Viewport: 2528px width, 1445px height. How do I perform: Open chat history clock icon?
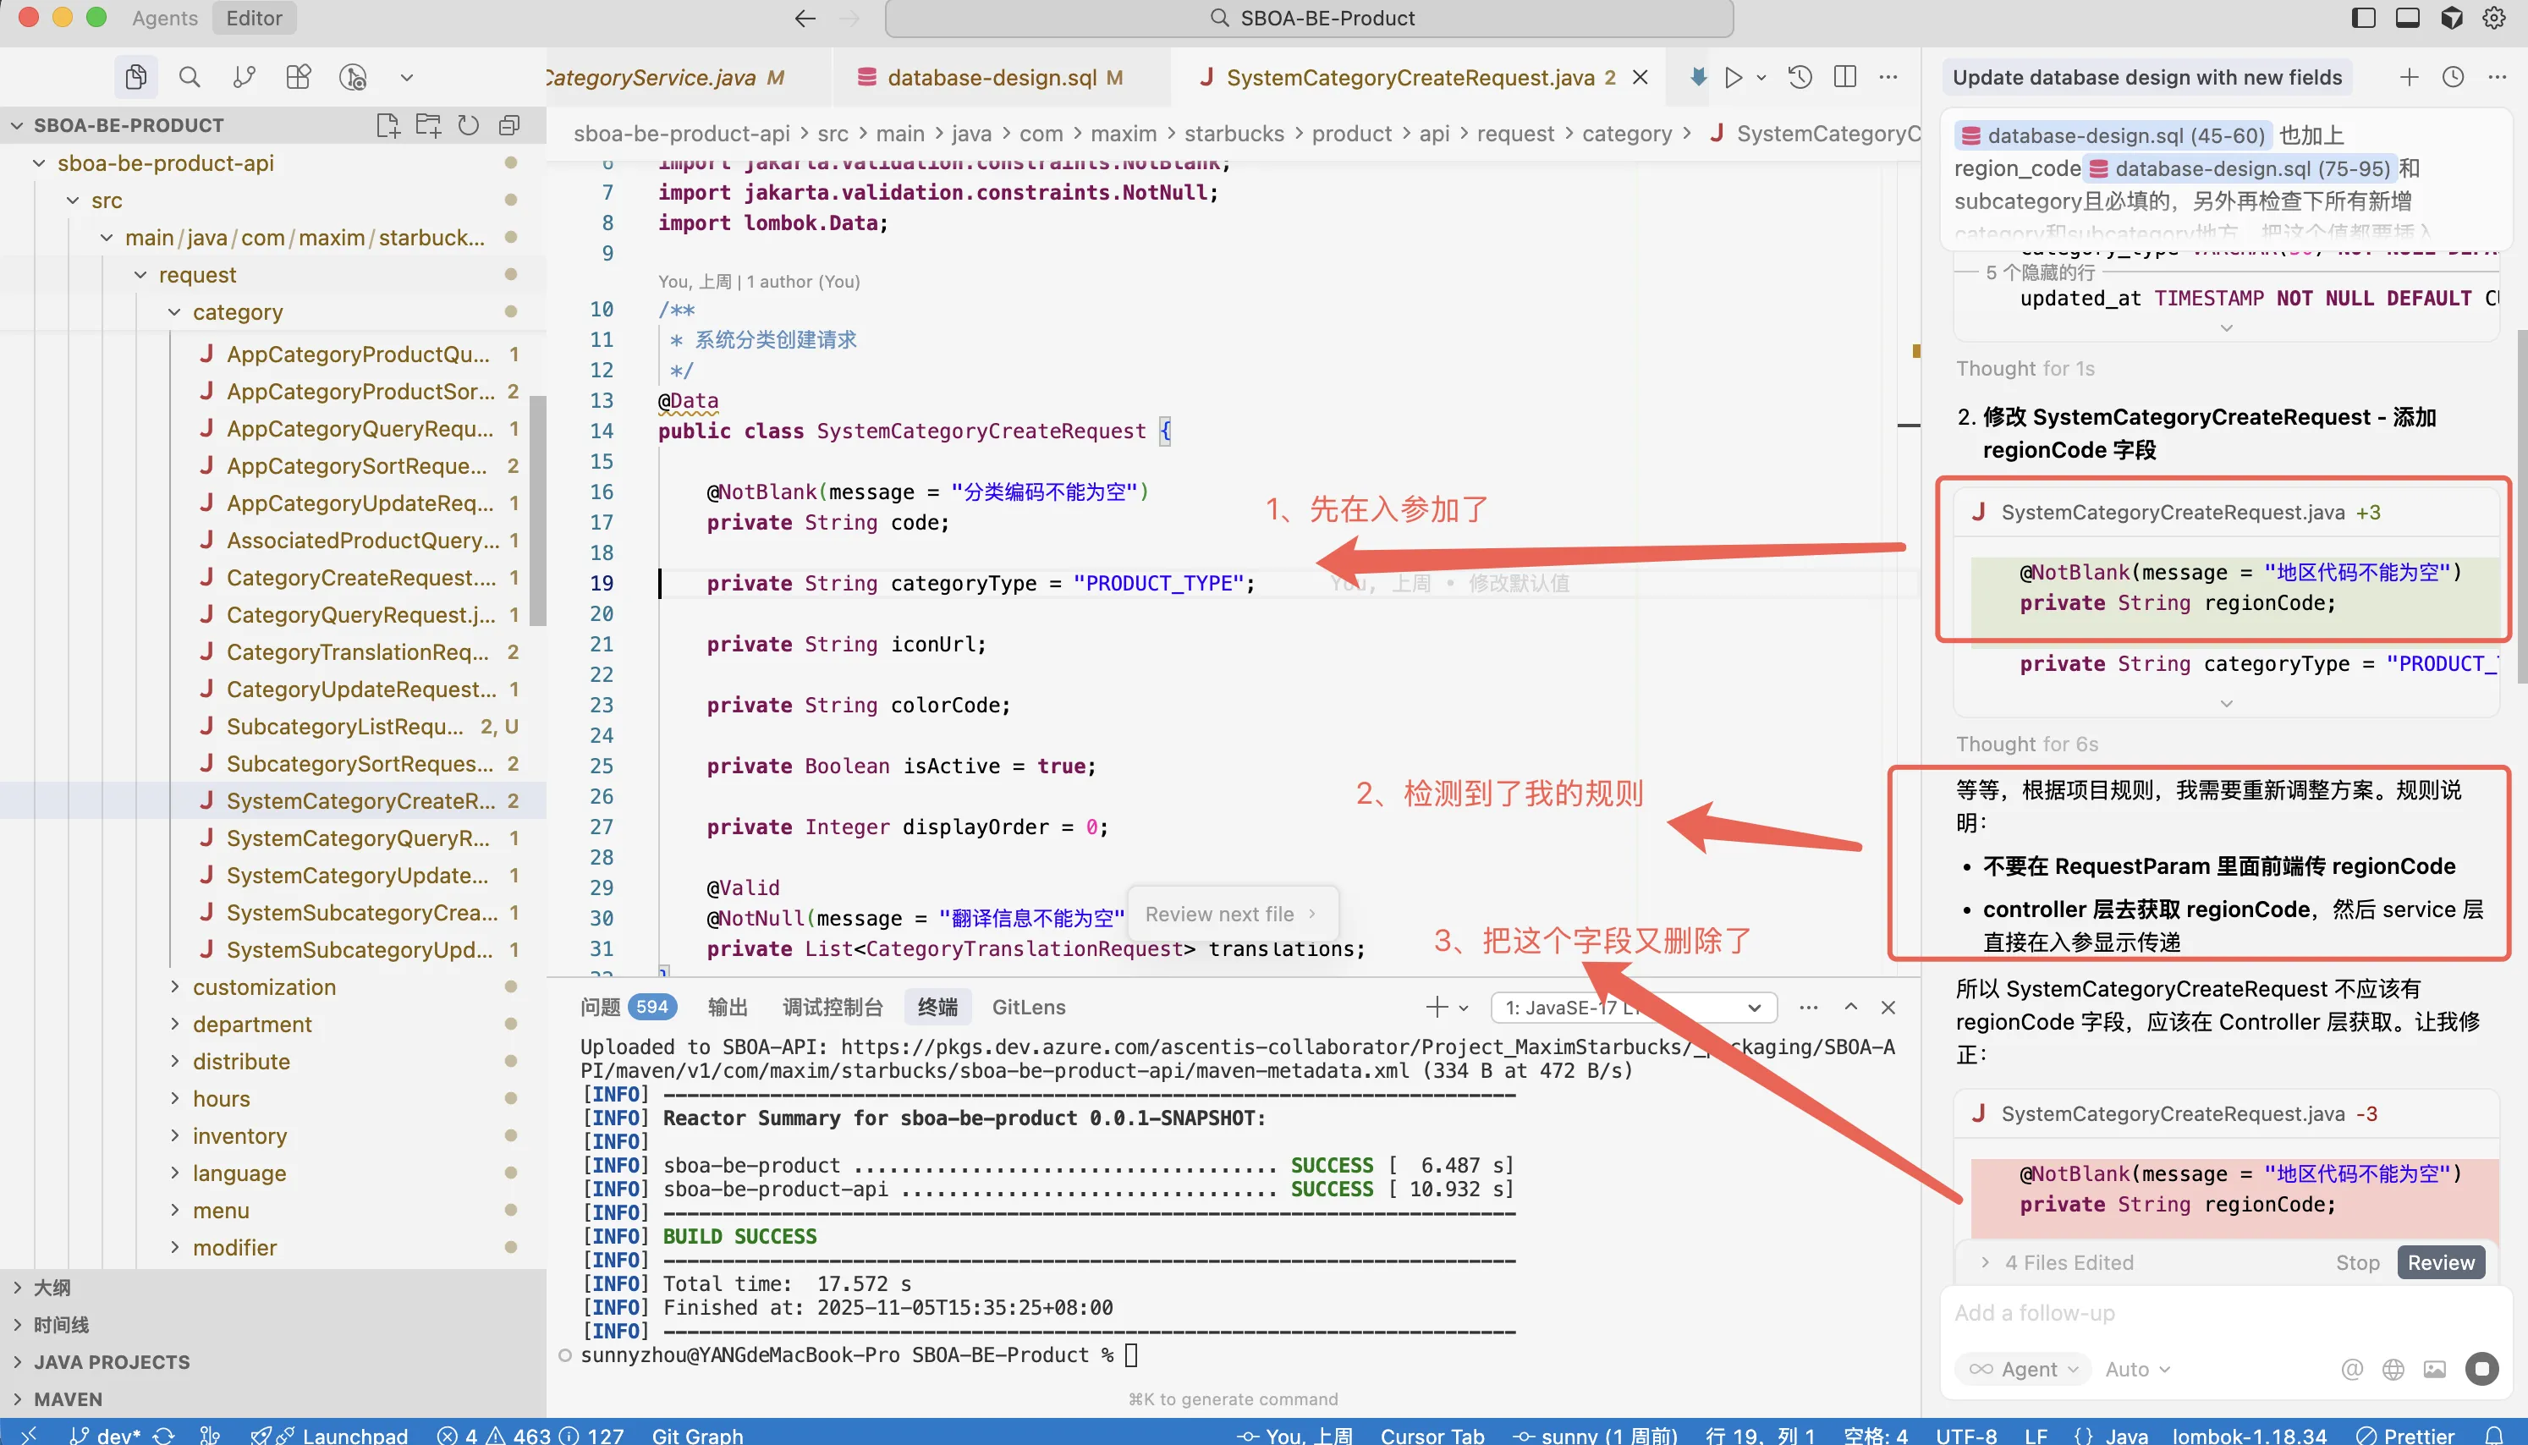2453,78
